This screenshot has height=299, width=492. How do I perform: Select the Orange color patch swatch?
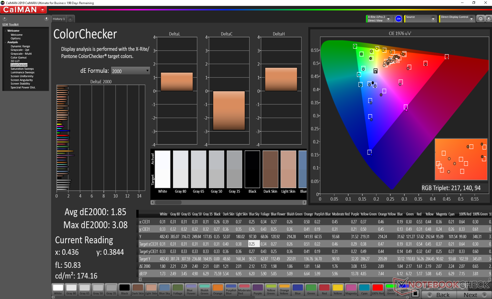pyautogui.click(x=218, y=289)
